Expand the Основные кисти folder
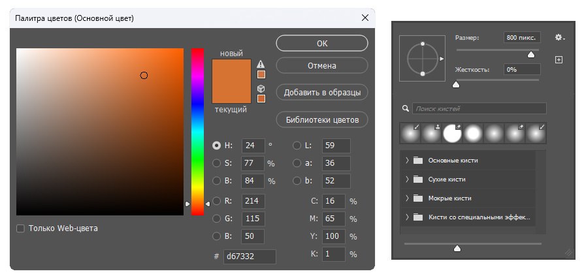Image resolution: width=584 pixels, height=280 pixels. pos(407,160)
